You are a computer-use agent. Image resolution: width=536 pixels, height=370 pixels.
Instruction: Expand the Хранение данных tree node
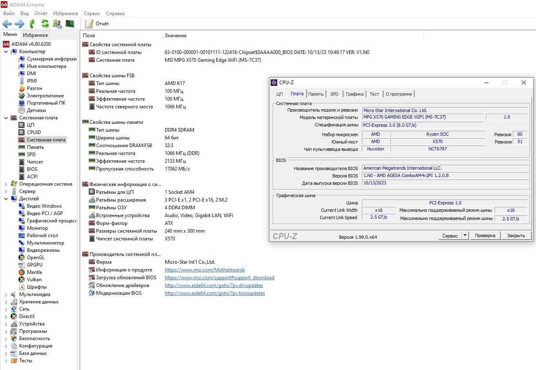coord(6,302)
